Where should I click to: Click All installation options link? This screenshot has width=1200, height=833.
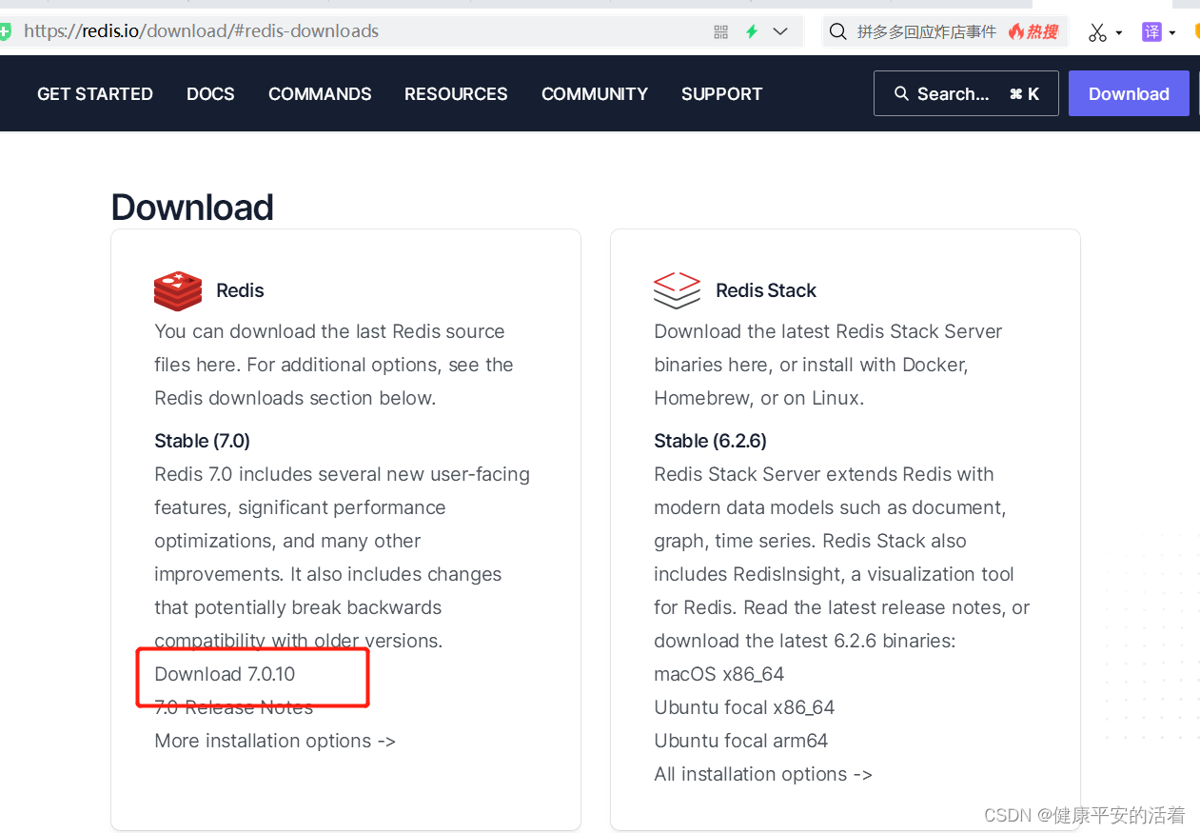click(x=762, y=773)
